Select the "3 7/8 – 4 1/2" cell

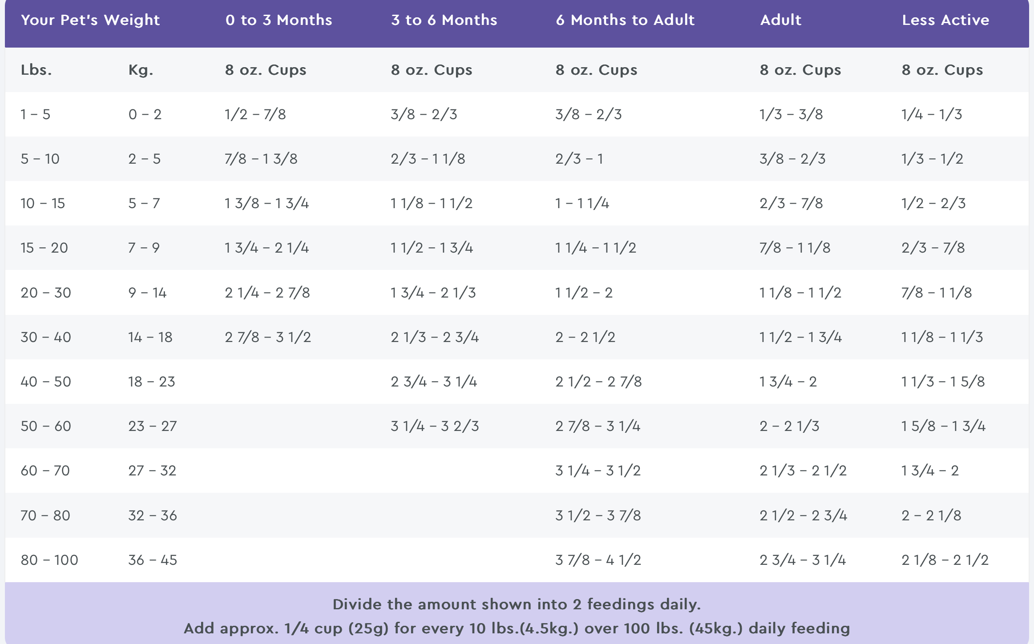click(x=598, y=560)
